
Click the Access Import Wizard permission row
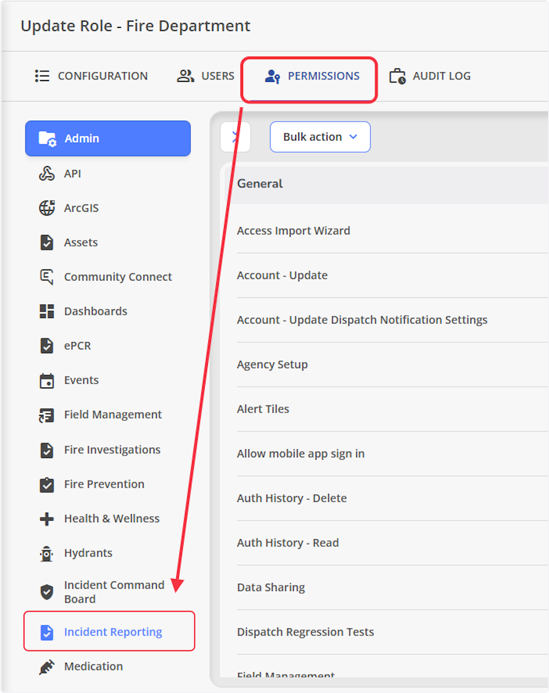393,231
